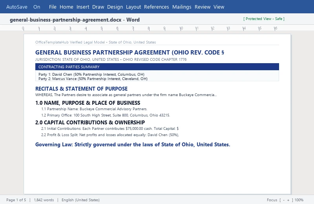Click the Page 1 of 5 indicator
314x204 pixels.
[16, 200]
